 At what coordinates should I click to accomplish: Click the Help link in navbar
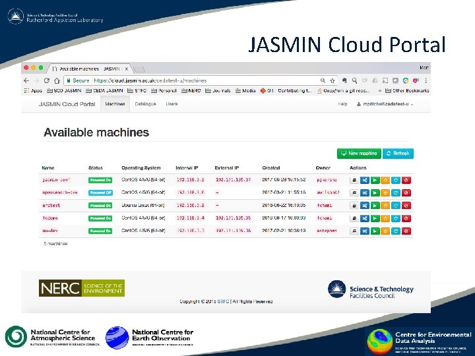pyautogui.click(x=342, y=104)
